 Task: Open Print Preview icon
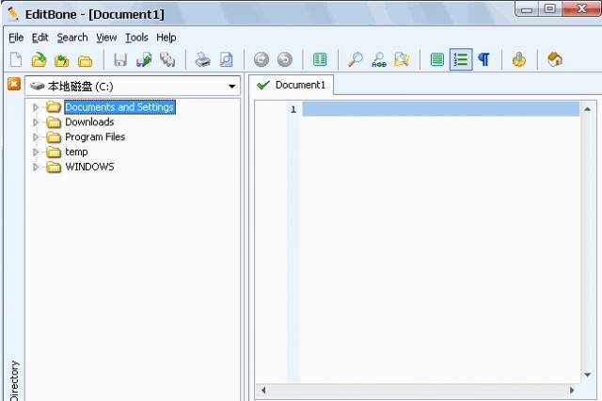pos(226,60)
